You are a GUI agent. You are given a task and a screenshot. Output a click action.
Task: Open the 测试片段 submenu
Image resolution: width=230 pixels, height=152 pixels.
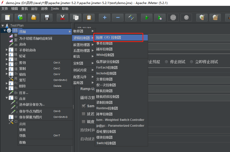tap(84, 70)
